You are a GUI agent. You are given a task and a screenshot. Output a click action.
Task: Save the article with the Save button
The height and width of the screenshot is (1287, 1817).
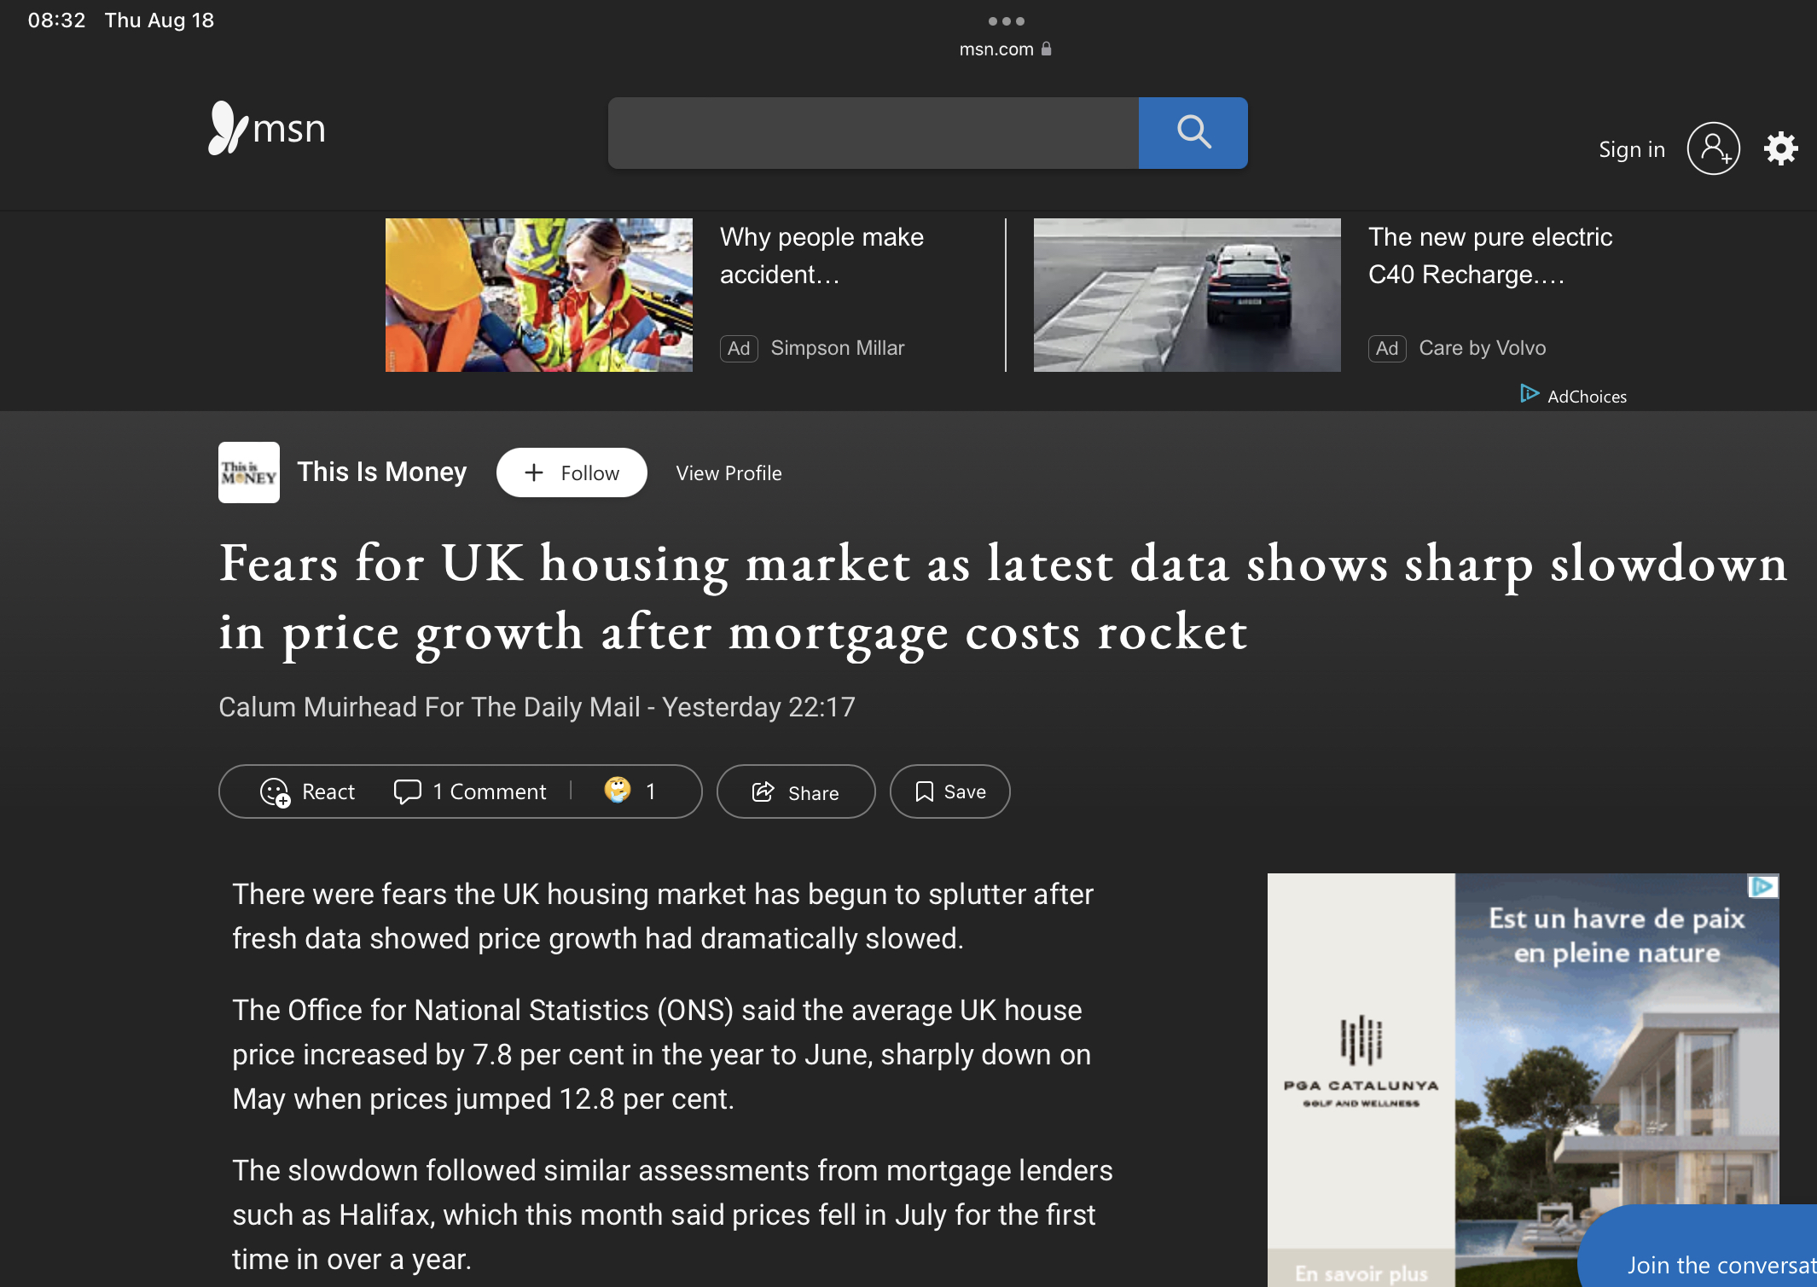tap(949, 791)
